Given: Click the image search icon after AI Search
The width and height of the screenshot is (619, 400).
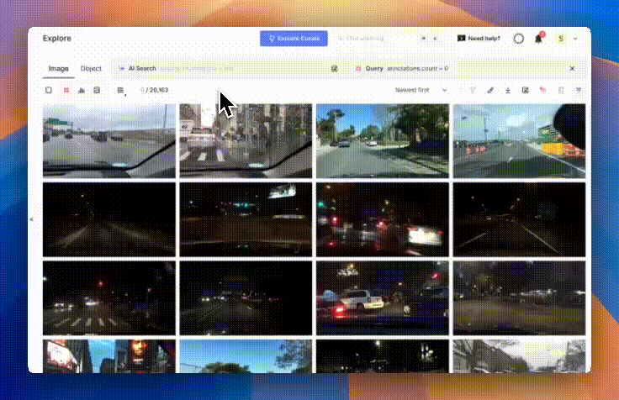Looking at the screenshot, I should pos(335,69).
